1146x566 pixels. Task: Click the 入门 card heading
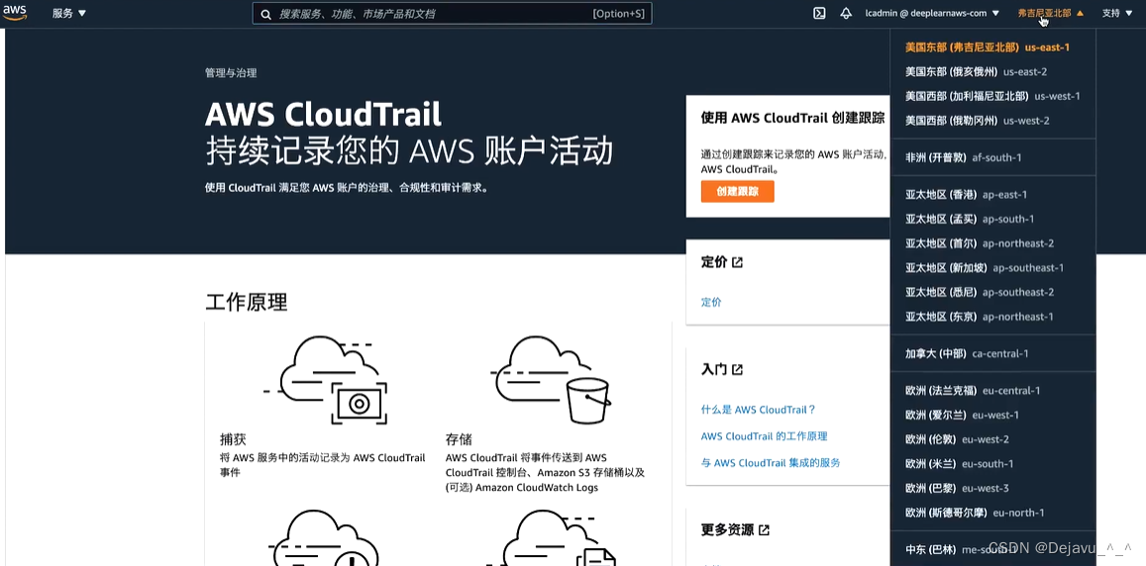point(714,369)
